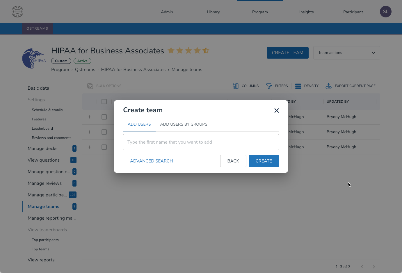Open the Team actions dropdown
The image size is (402, 273).
point(346,53)
